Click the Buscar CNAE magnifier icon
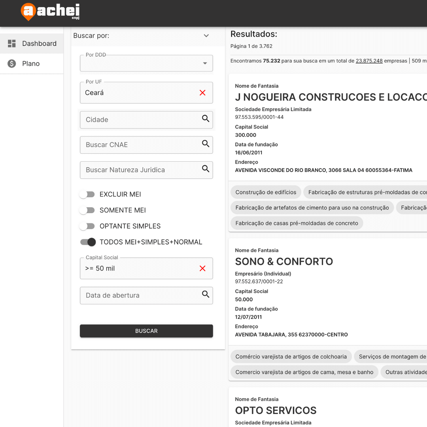427x427 pixels. click(x=206, y=144)
